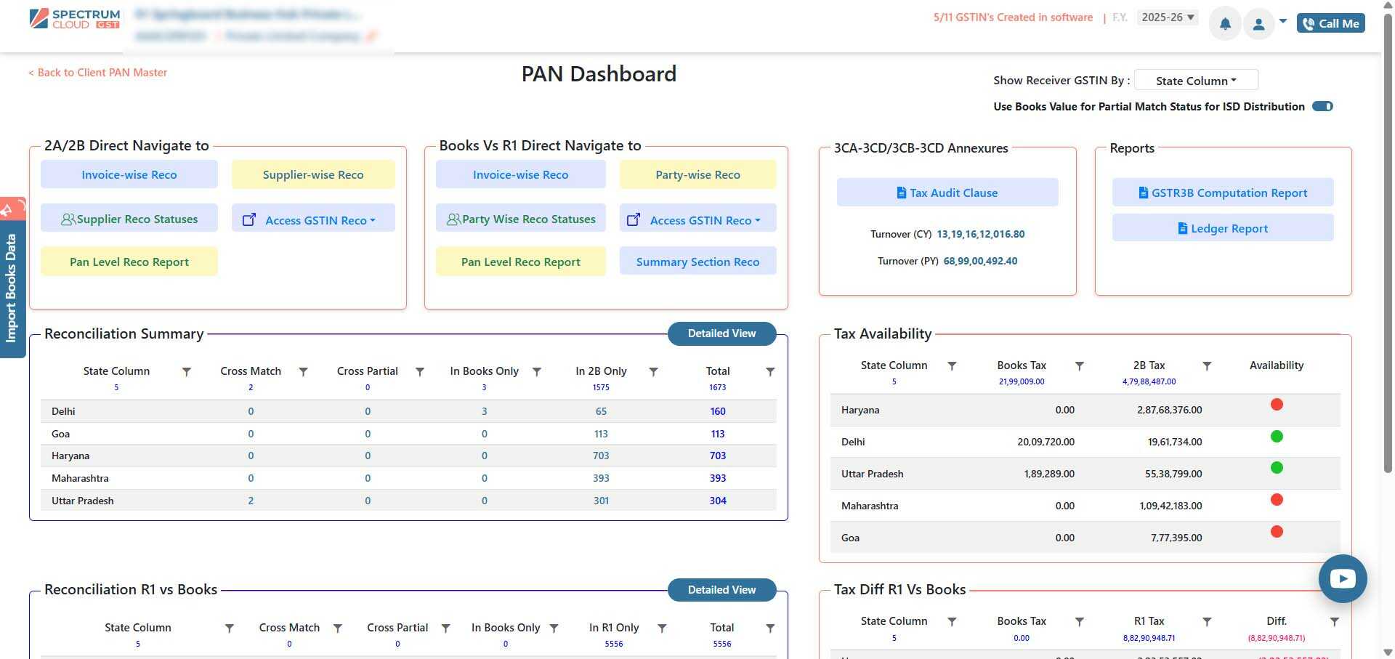Open the user profile avatar icon
Image resolution: width=1395 pixels, height=659 pixels.
[1259, 24]
